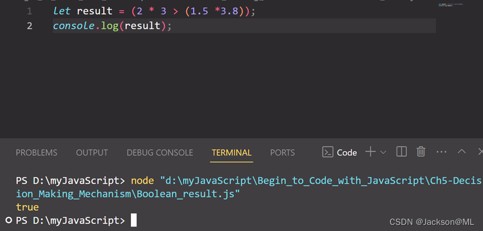Click the Code terminal label

pyautogui.click(x=347, y=152)
